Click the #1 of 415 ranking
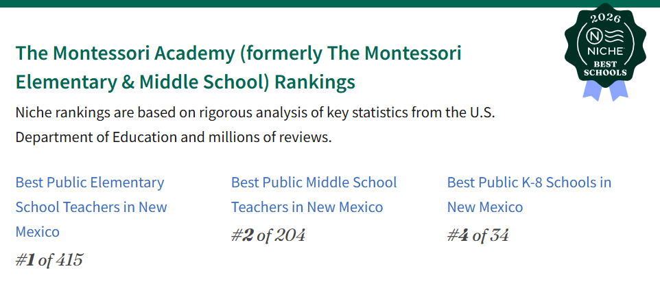This screenshot has width=660, height=282. pyautogui.click(x=49, y=260)
